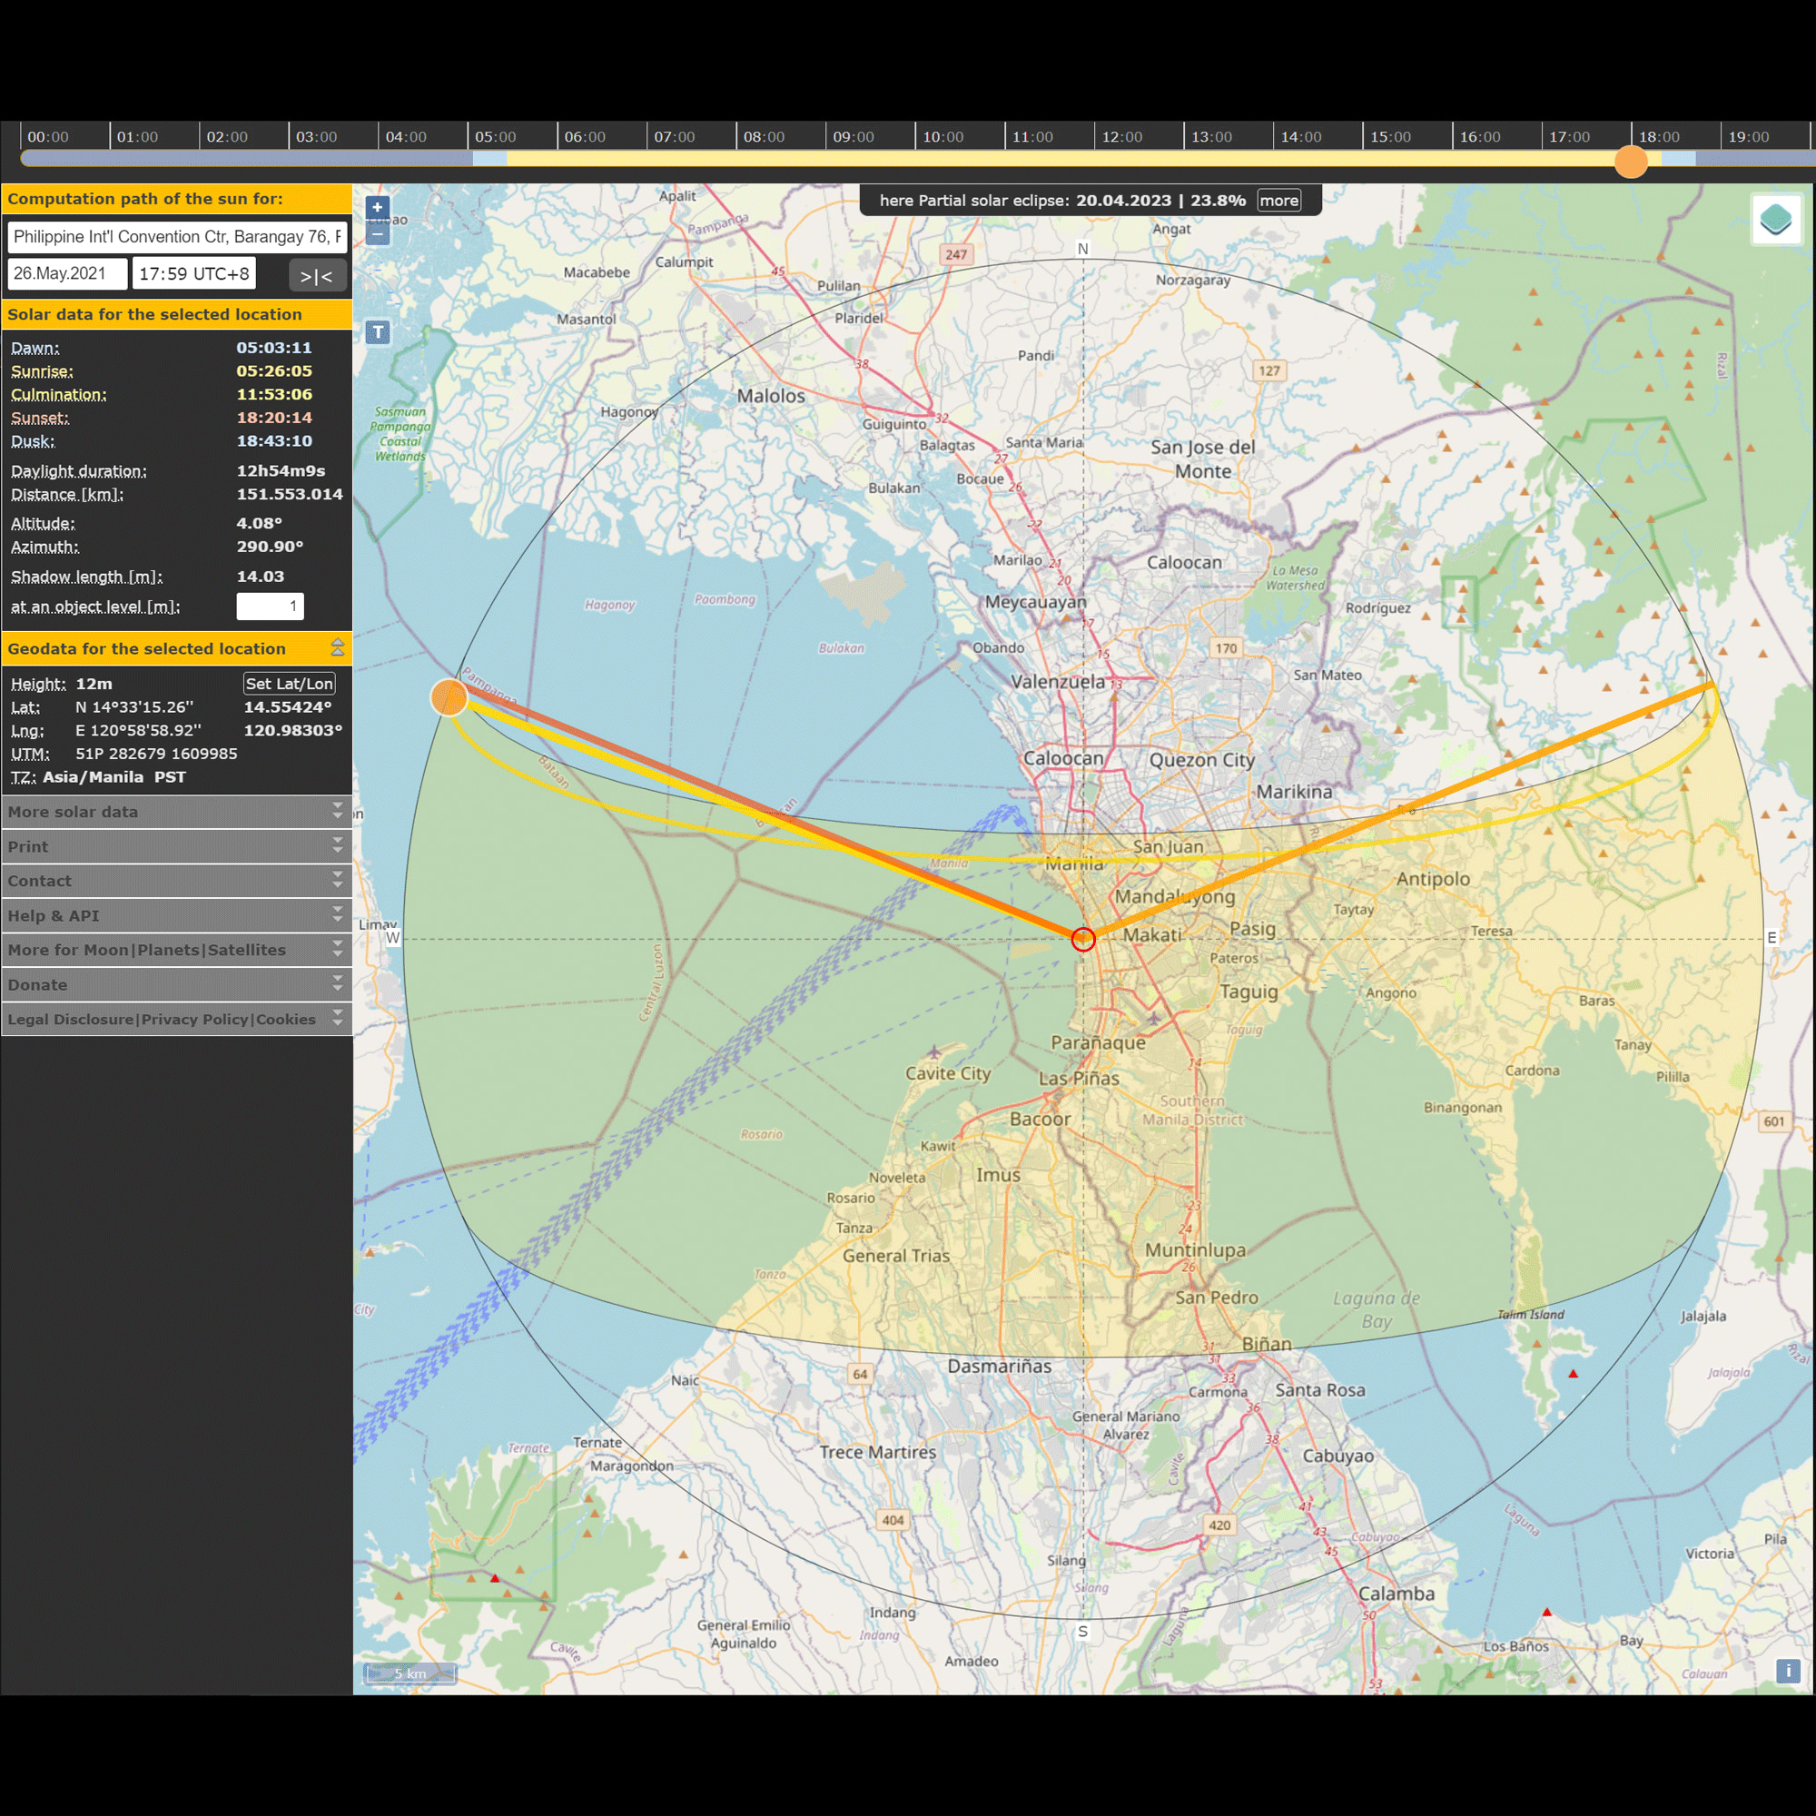This screenshot has width=1816, height=1816.
Task: Click the red location circle marker
Action: (x=1083, y=939)
